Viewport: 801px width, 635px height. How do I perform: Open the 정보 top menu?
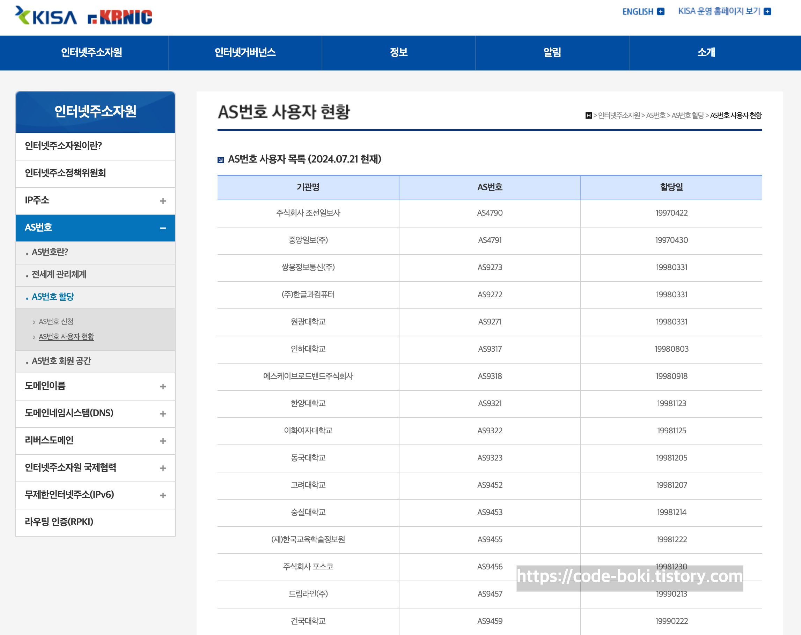pyautogui.click(x=398, y=53)
